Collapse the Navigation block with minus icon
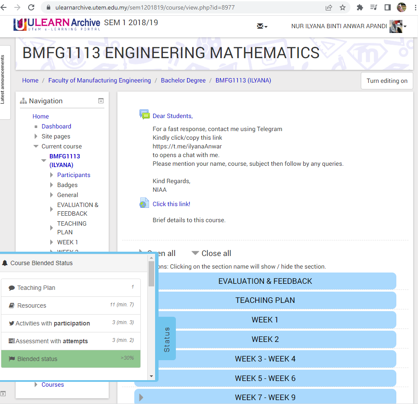The image size is (418, 404). (101, 101)
